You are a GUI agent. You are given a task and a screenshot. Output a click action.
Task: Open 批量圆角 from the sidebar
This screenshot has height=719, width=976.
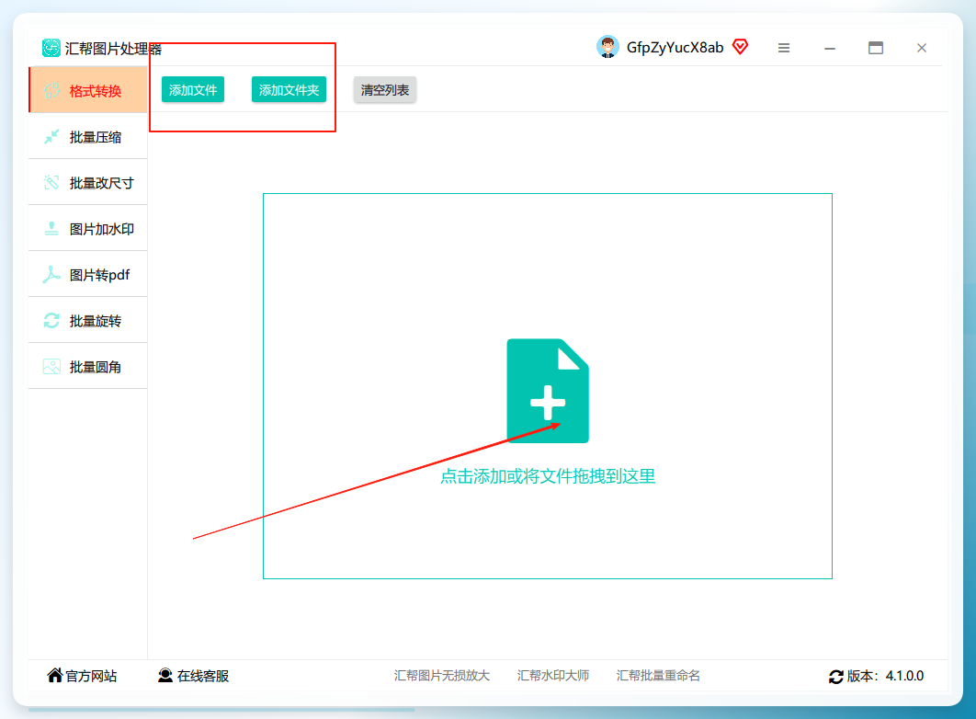[87, 367]
